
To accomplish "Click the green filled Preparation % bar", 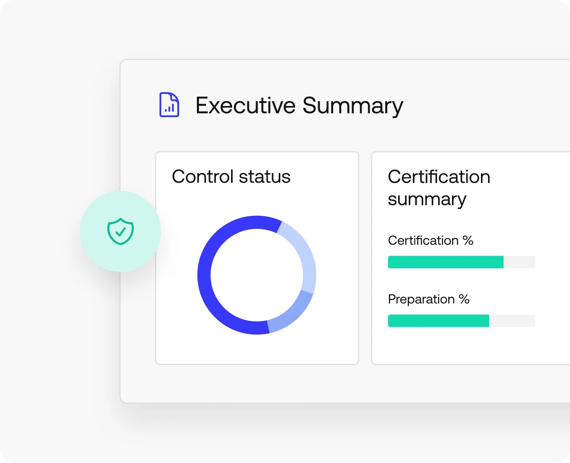I will coord(438,321).
